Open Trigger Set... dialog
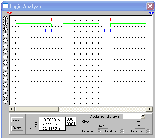Screen dimensions: 156x139 click(140, 126)
